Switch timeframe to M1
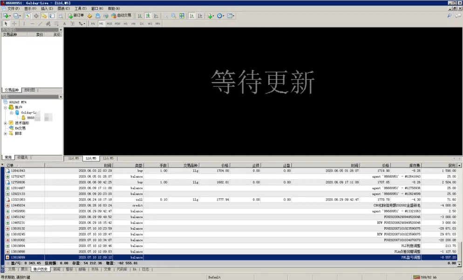This screenshot has height=280, width=463. pyautogui.click(x=93, y=24)
